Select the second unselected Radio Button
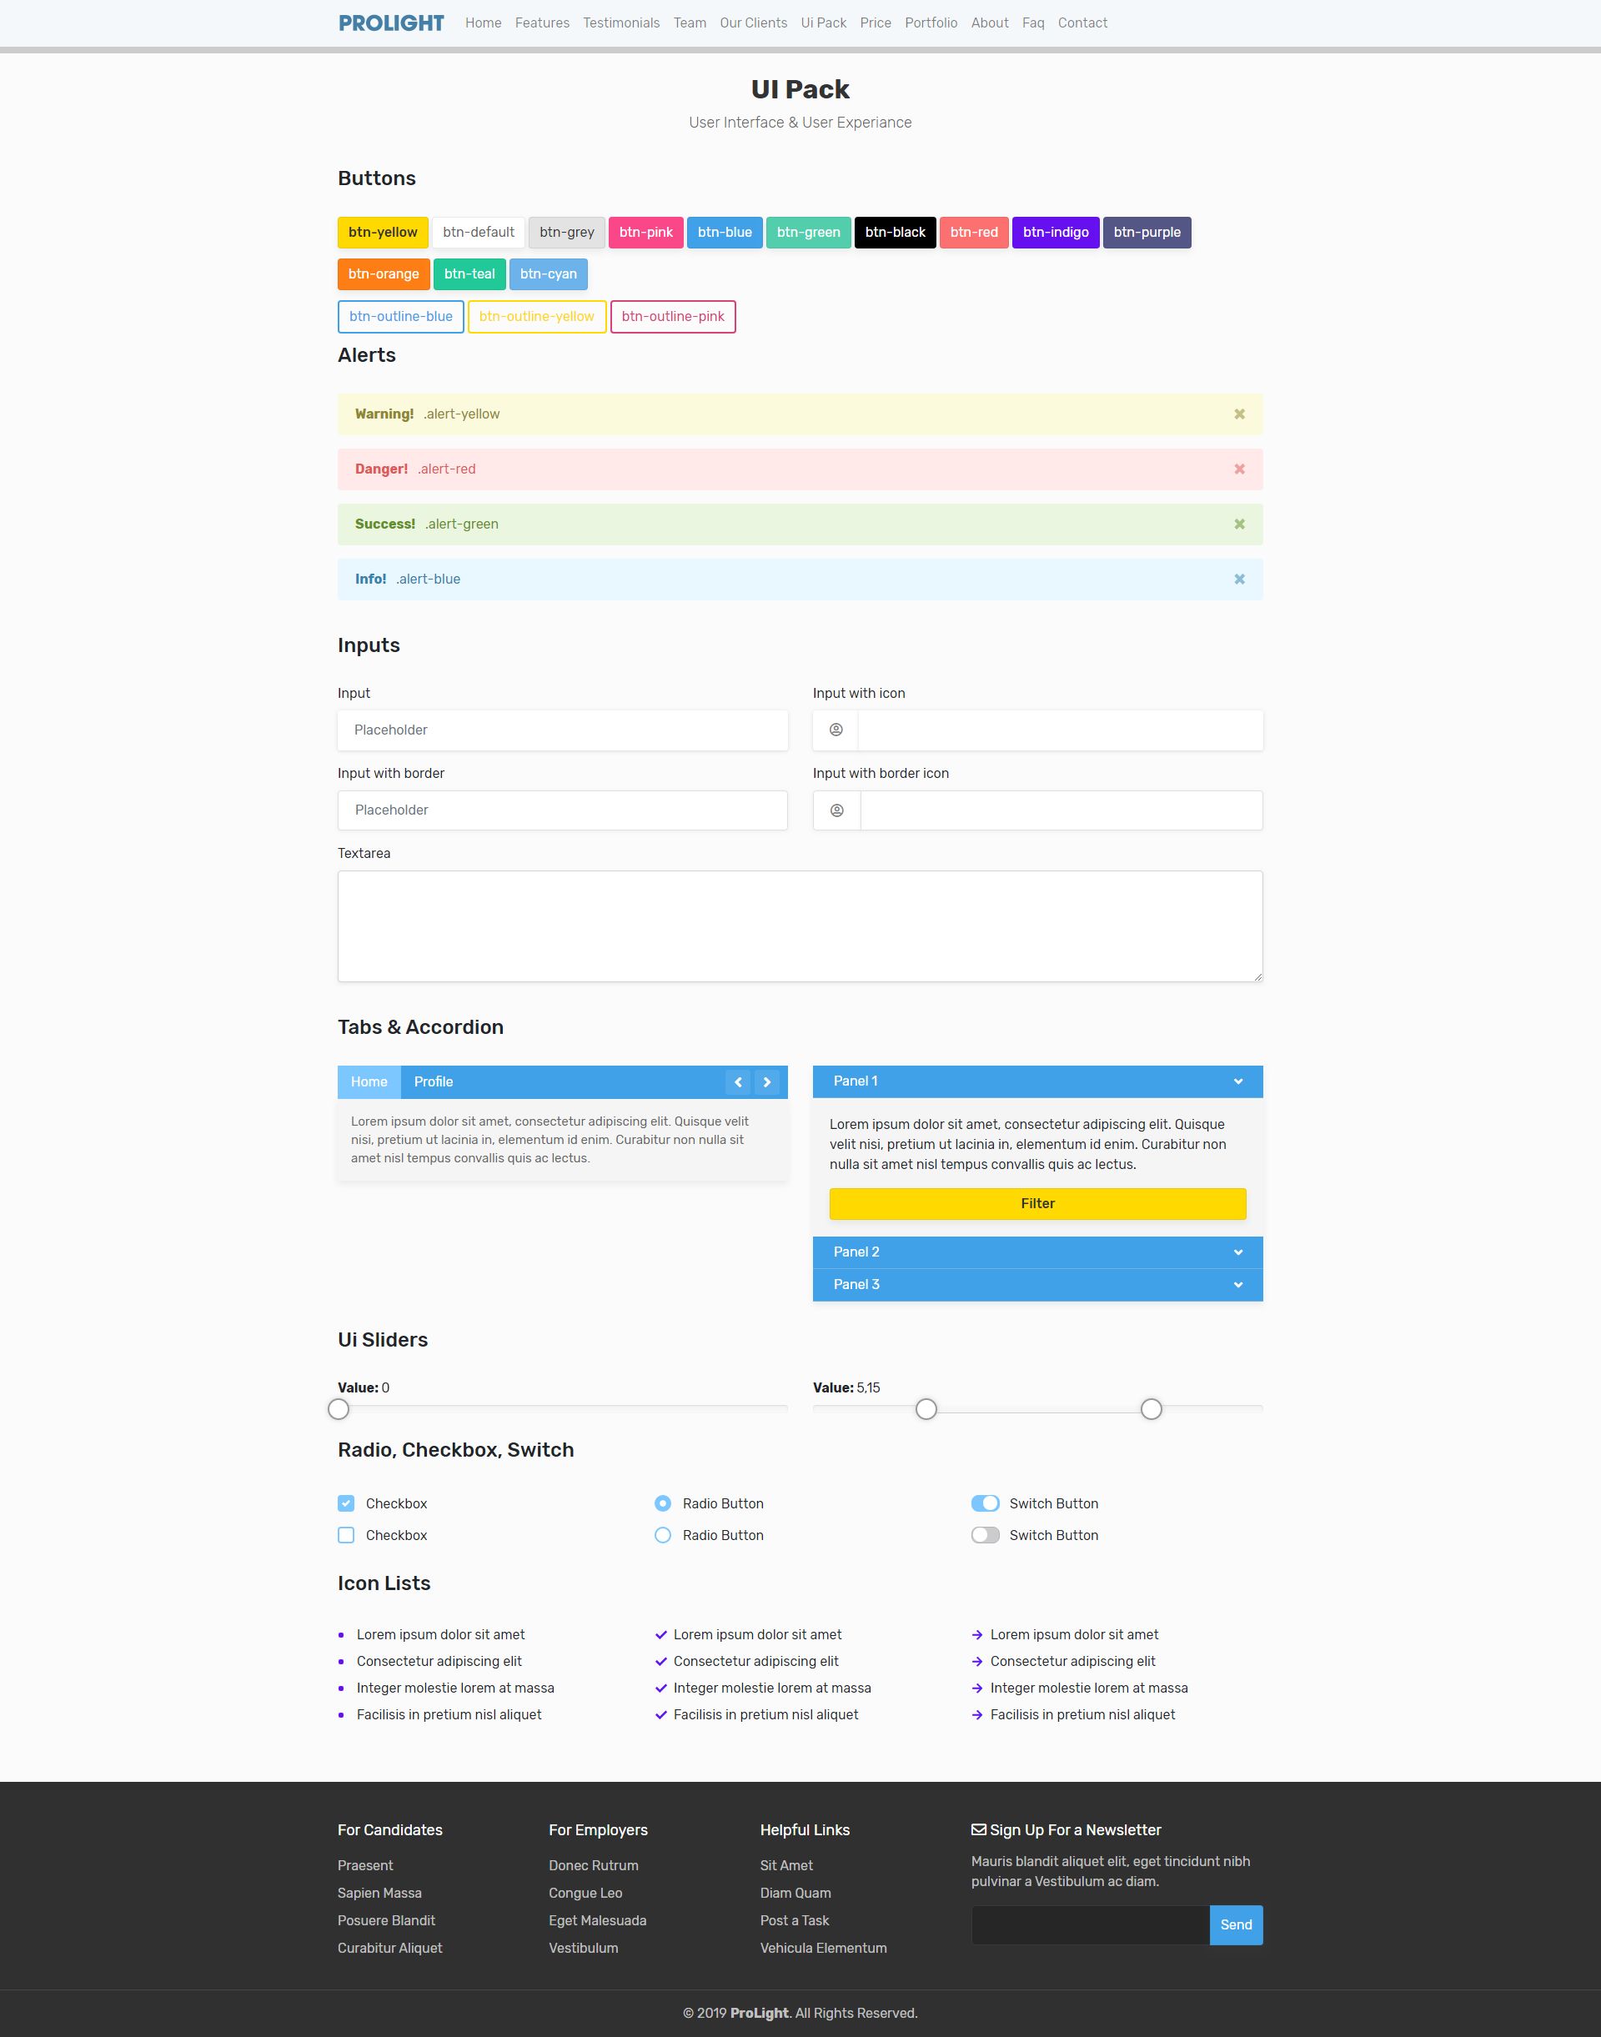1601x2037 pixels. pyautogui.click(x=663, y=1536)
